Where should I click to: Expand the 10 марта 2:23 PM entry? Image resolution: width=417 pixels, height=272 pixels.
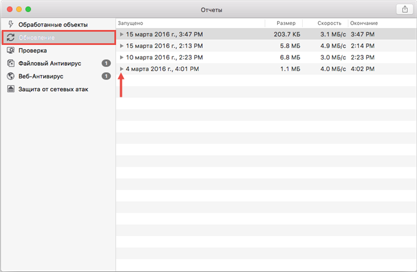(121, 57)
